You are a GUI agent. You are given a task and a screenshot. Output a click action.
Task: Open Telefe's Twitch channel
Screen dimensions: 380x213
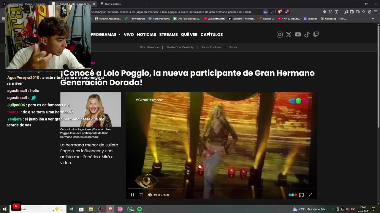316,35
